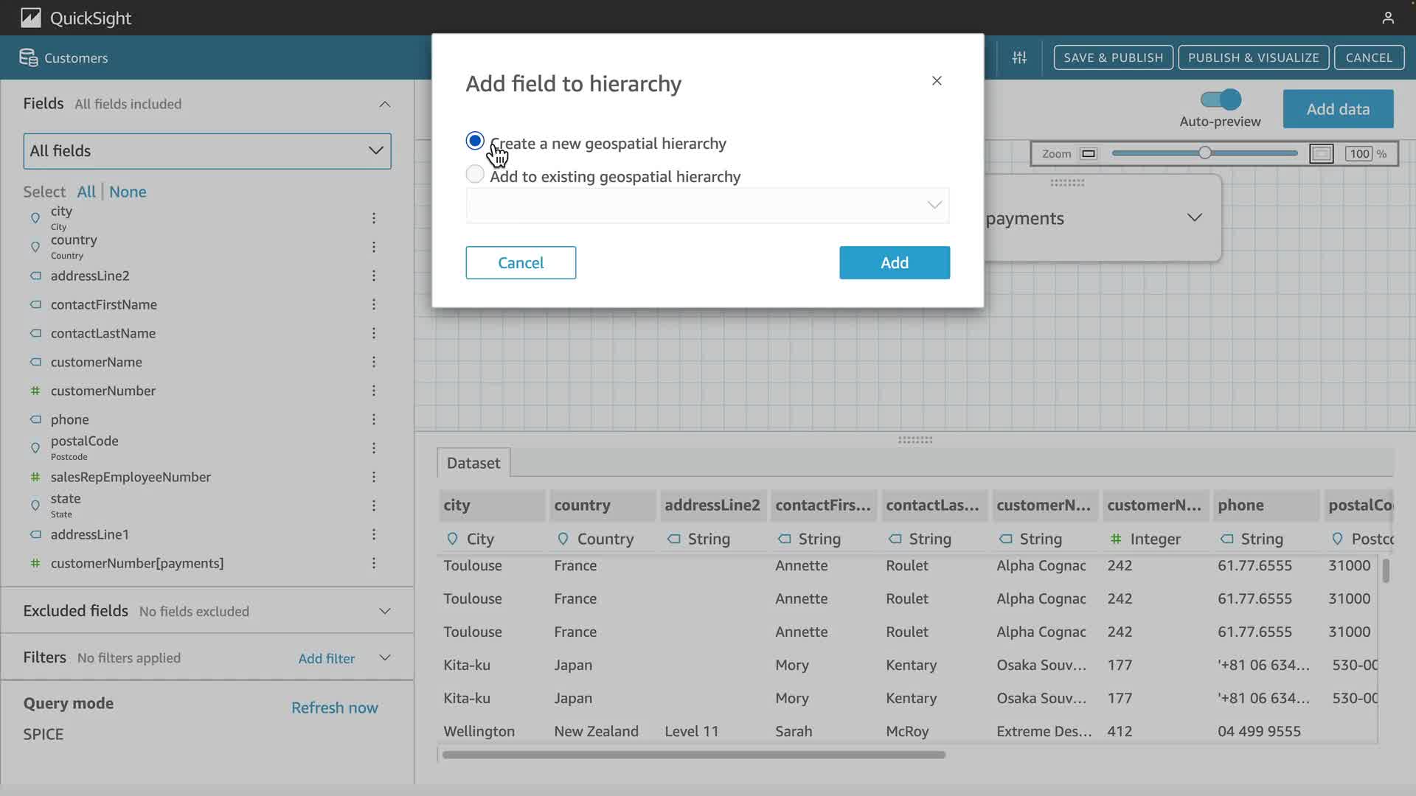Toggle the Auto-preview switch
The width and height of the screenshot is (1416, 796).
pos(1221,99)
